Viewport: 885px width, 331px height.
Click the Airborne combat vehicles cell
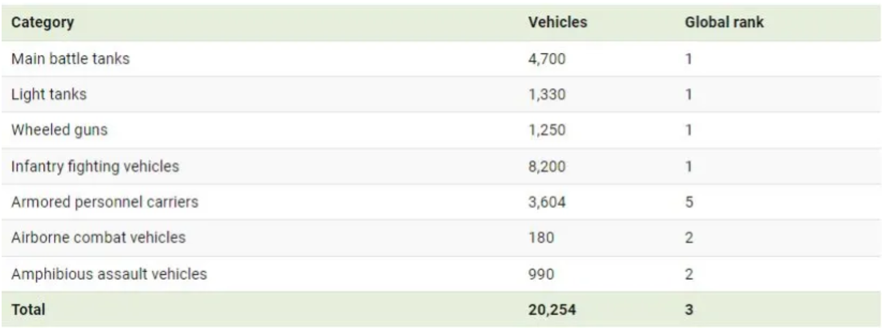(x=98, y=238)
